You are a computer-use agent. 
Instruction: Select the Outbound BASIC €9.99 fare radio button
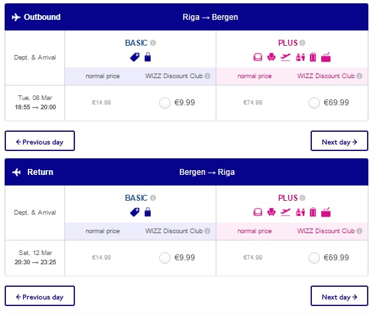point(165,103)
